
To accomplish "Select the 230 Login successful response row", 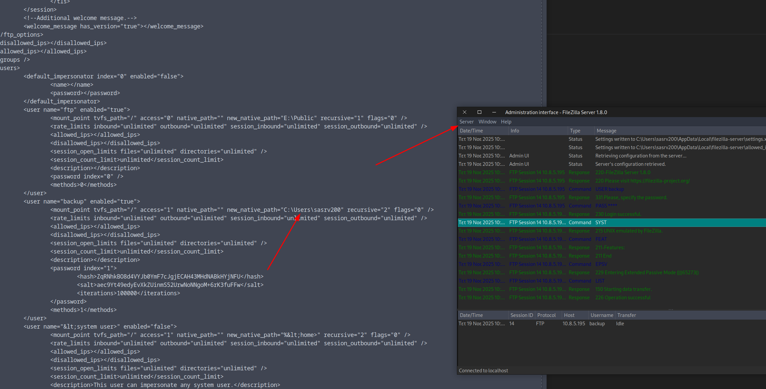I will coord(618,214).
